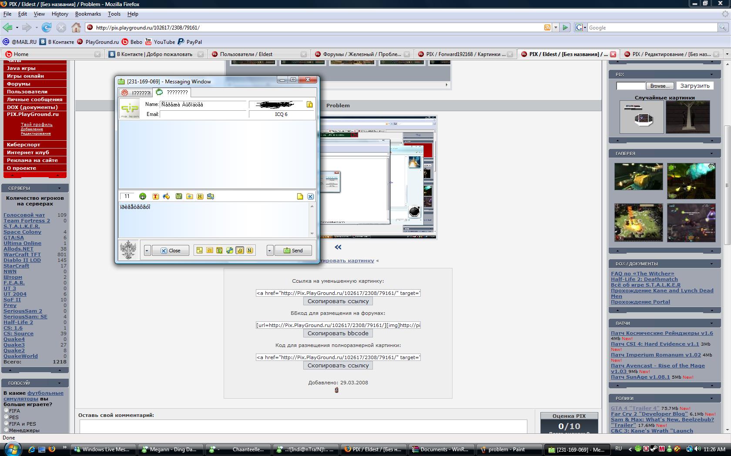Click the green floppy disk save icon
The width and height of the screenshot is (731, 456).
[x=179, y=196]
